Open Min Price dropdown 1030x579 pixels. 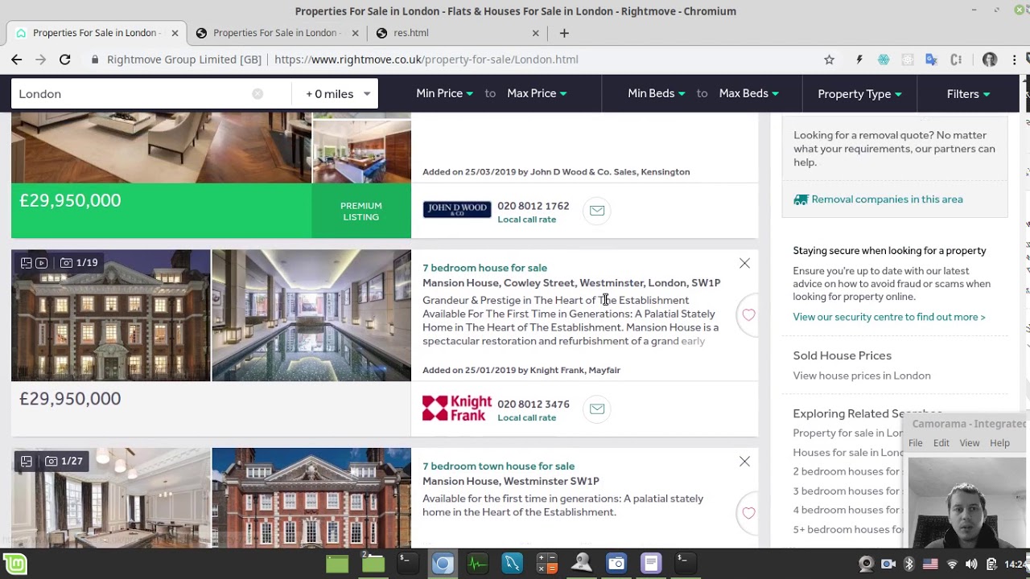[444, 93]
